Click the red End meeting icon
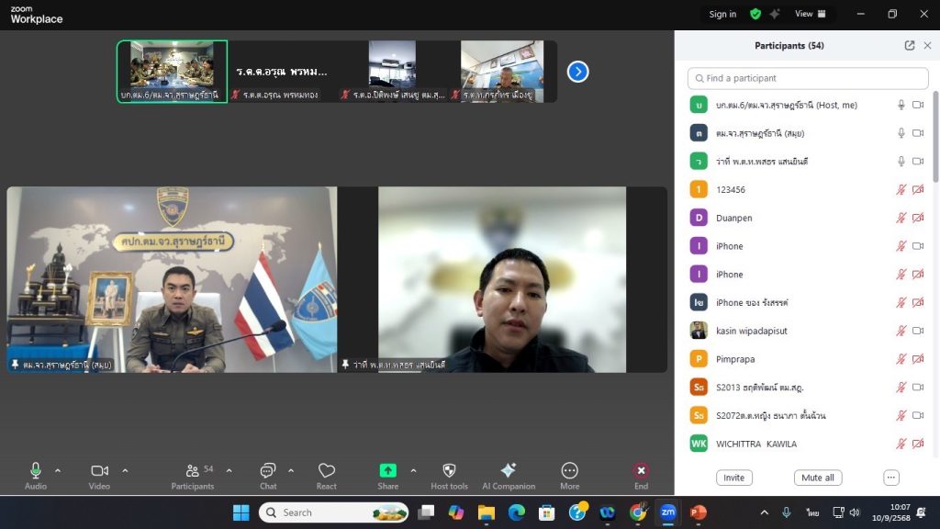Image resolution: width=940 pixels, height=529 pixels. coord(641,470)
